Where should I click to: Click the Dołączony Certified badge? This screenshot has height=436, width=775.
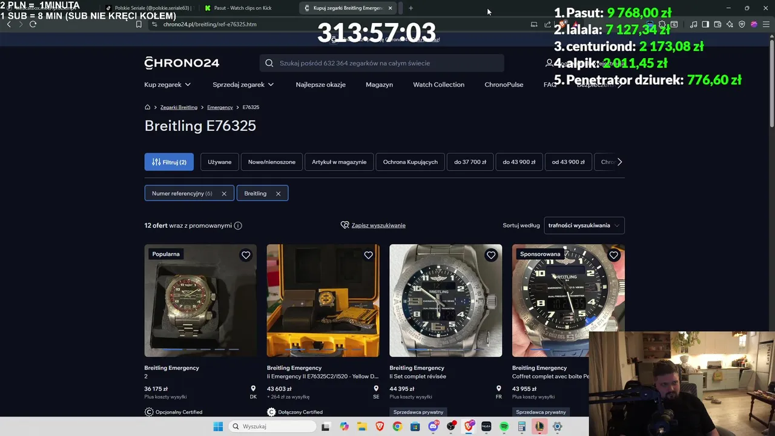[x=295, y=412]
